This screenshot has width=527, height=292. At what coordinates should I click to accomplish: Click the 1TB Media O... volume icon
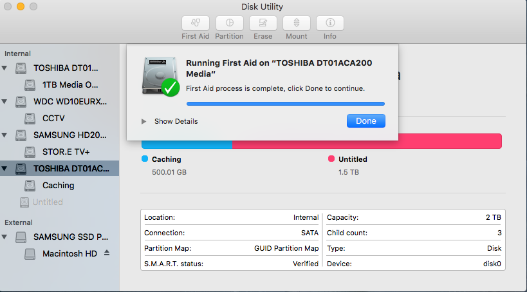coord(30,85)
